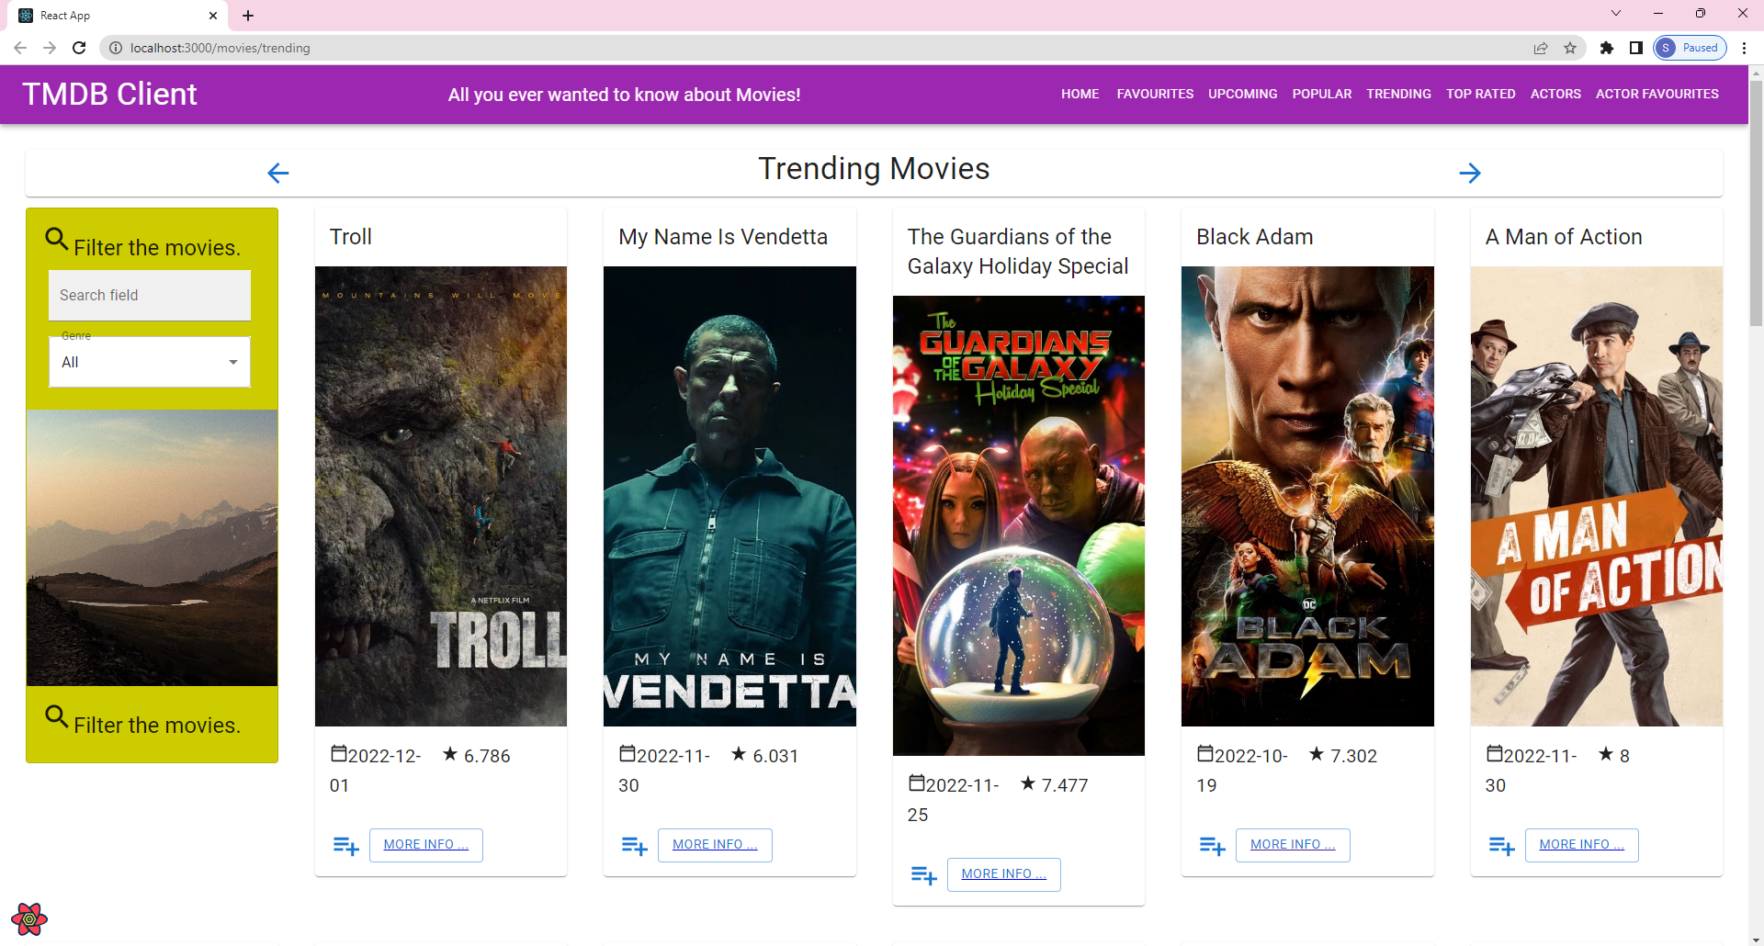Click the Guardians of the Galaxy Holiday Special poster
This screenshot has width=1764, height=946.
[1019, 525]
